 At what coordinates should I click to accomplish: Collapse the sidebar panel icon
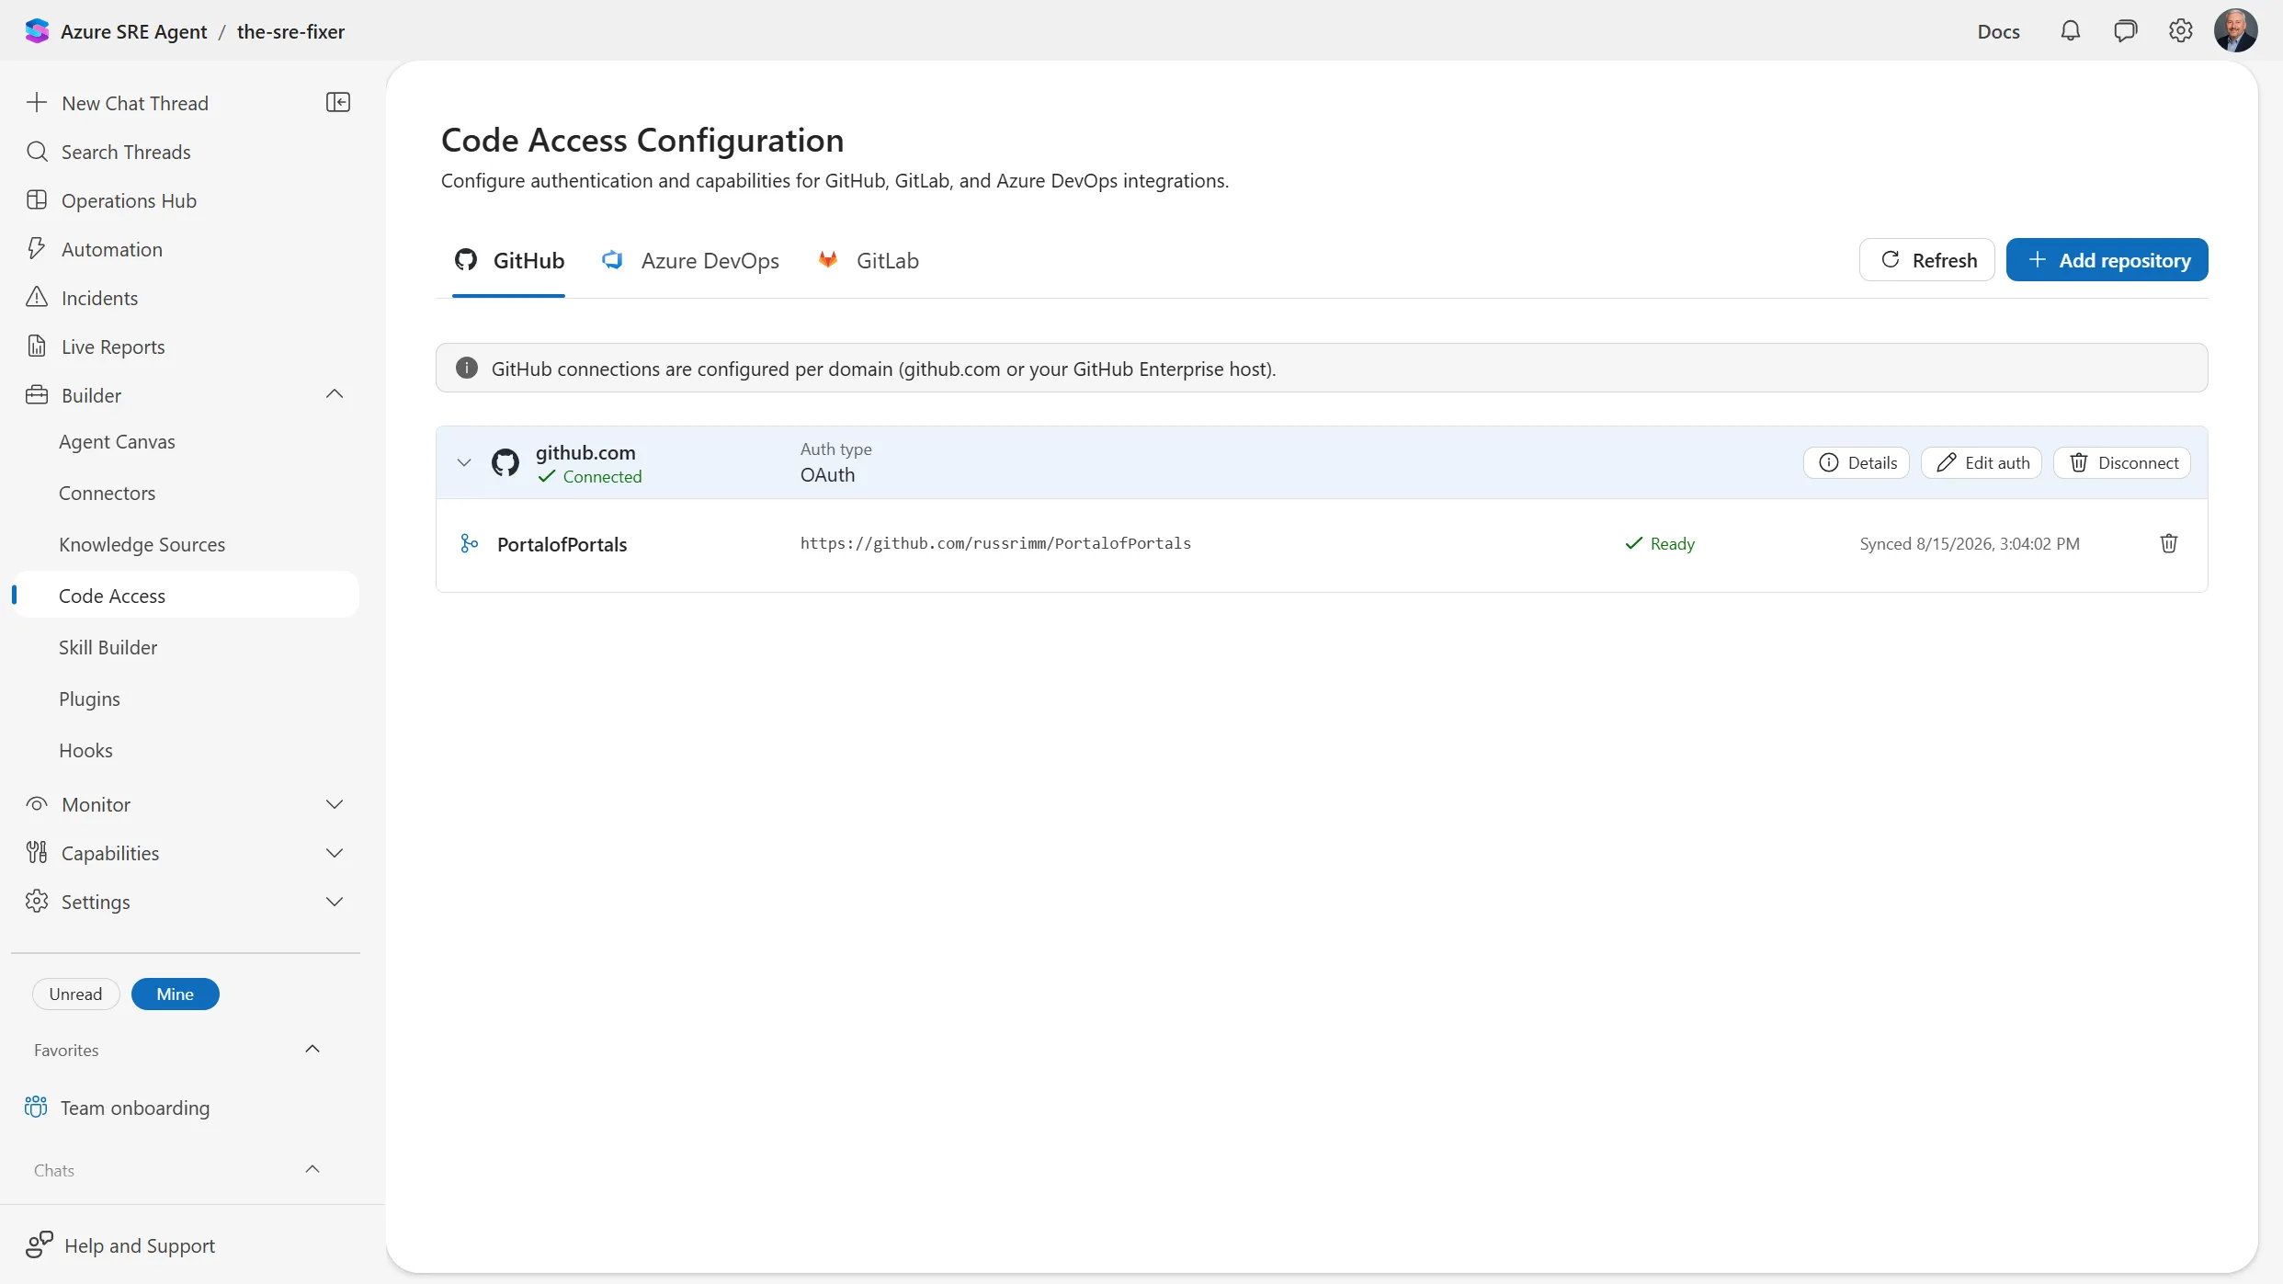click(x=338, y=102)
